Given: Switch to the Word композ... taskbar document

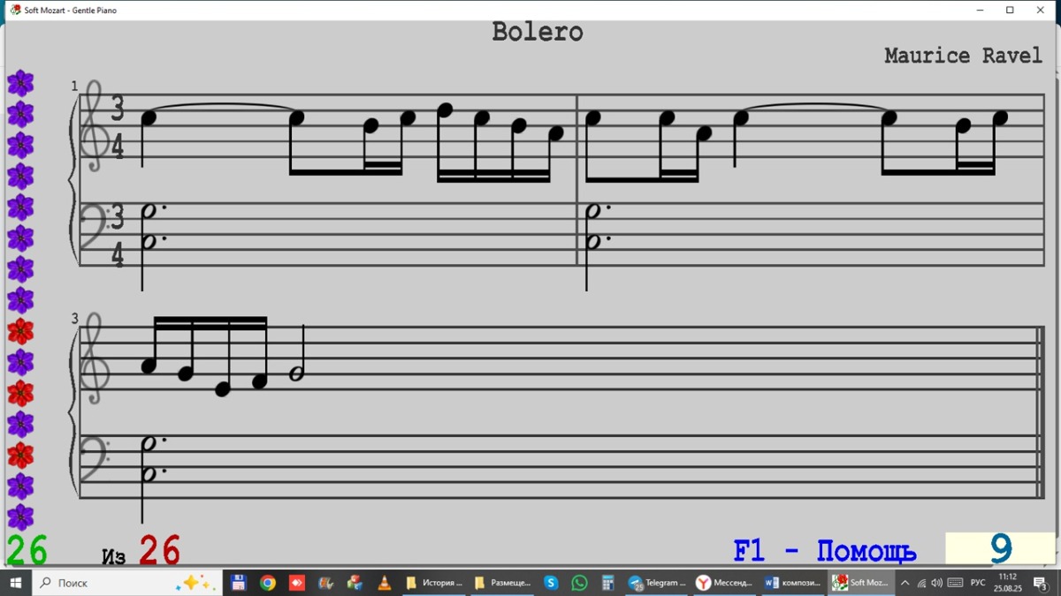Looking at the screenshot, I should click(792, 583).
